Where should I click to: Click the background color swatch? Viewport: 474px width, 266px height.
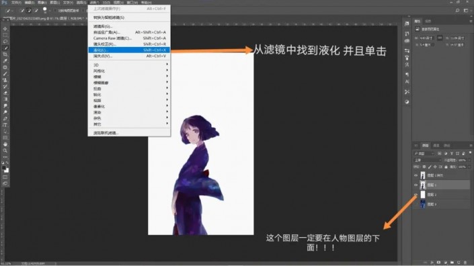click(x=7, y=171)
